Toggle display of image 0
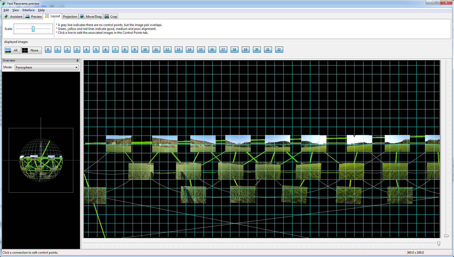Viewport: 454px width, 257px height. tap(48, 50)
